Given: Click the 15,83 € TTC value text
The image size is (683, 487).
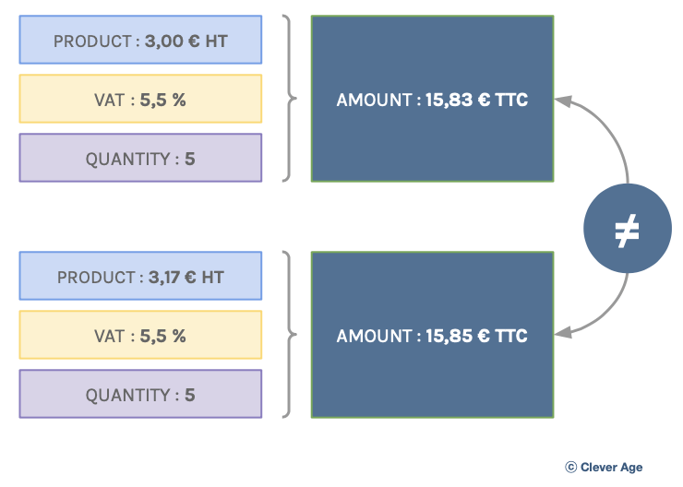Looking at the screenshot, I should pyautogui.click(x=476, y=101).
